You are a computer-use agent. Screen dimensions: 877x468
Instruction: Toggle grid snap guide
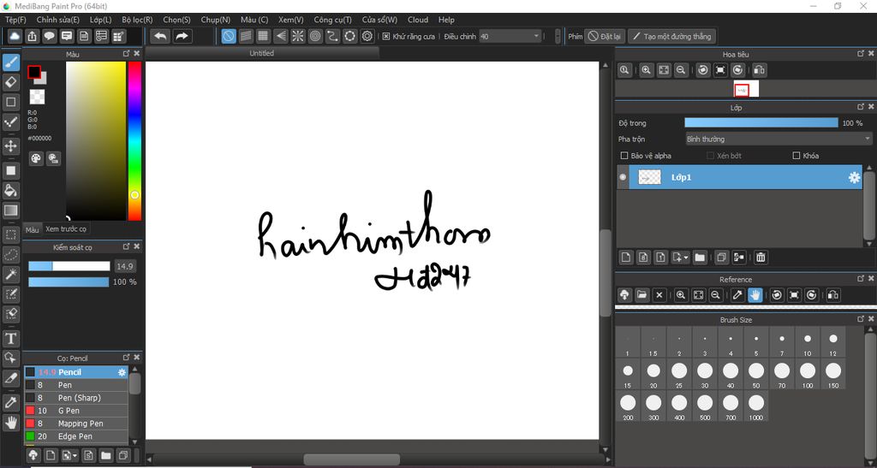pyautogui.click(x=263, y=36)
